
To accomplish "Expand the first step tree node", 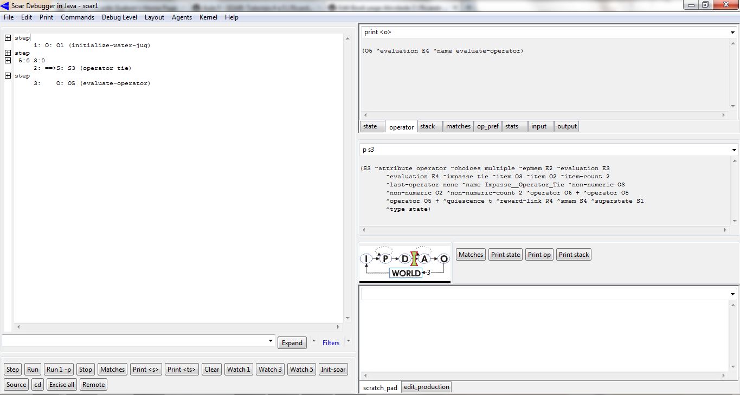I will pyautogui.click(x=8, y=38).
